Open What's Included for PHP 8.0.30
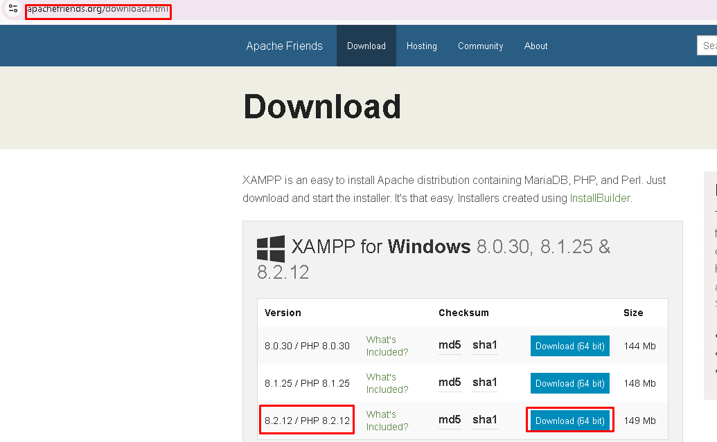The image size is (717, 442). tap(387, 345)
